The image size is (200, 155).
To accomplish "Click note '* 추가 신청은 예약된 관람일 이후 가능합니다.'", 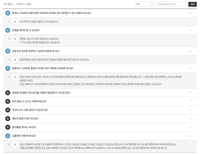I will click(40, 42).
